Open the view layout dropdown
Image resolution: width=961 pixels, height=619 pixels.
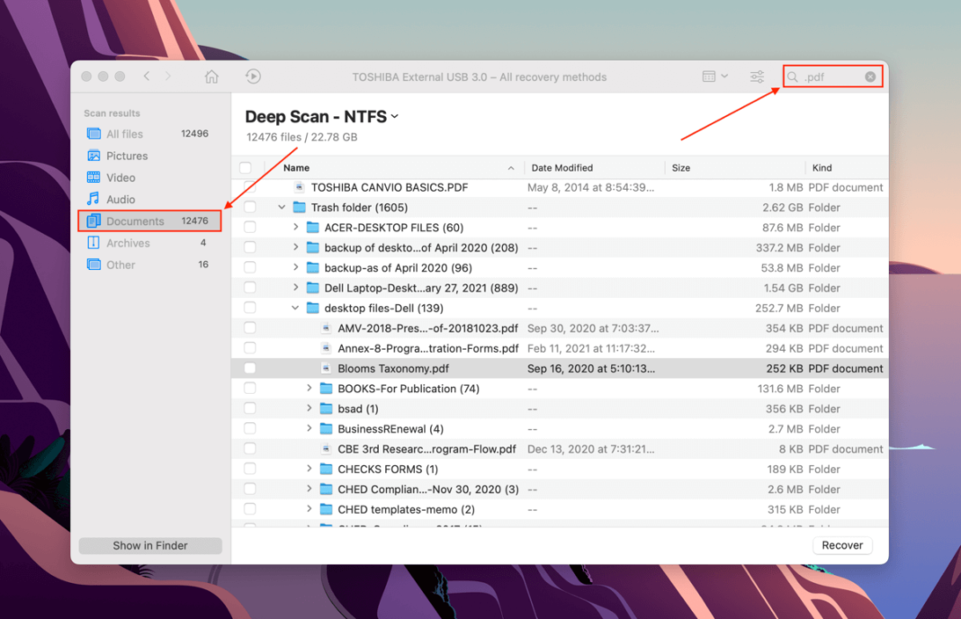(714, 76)
